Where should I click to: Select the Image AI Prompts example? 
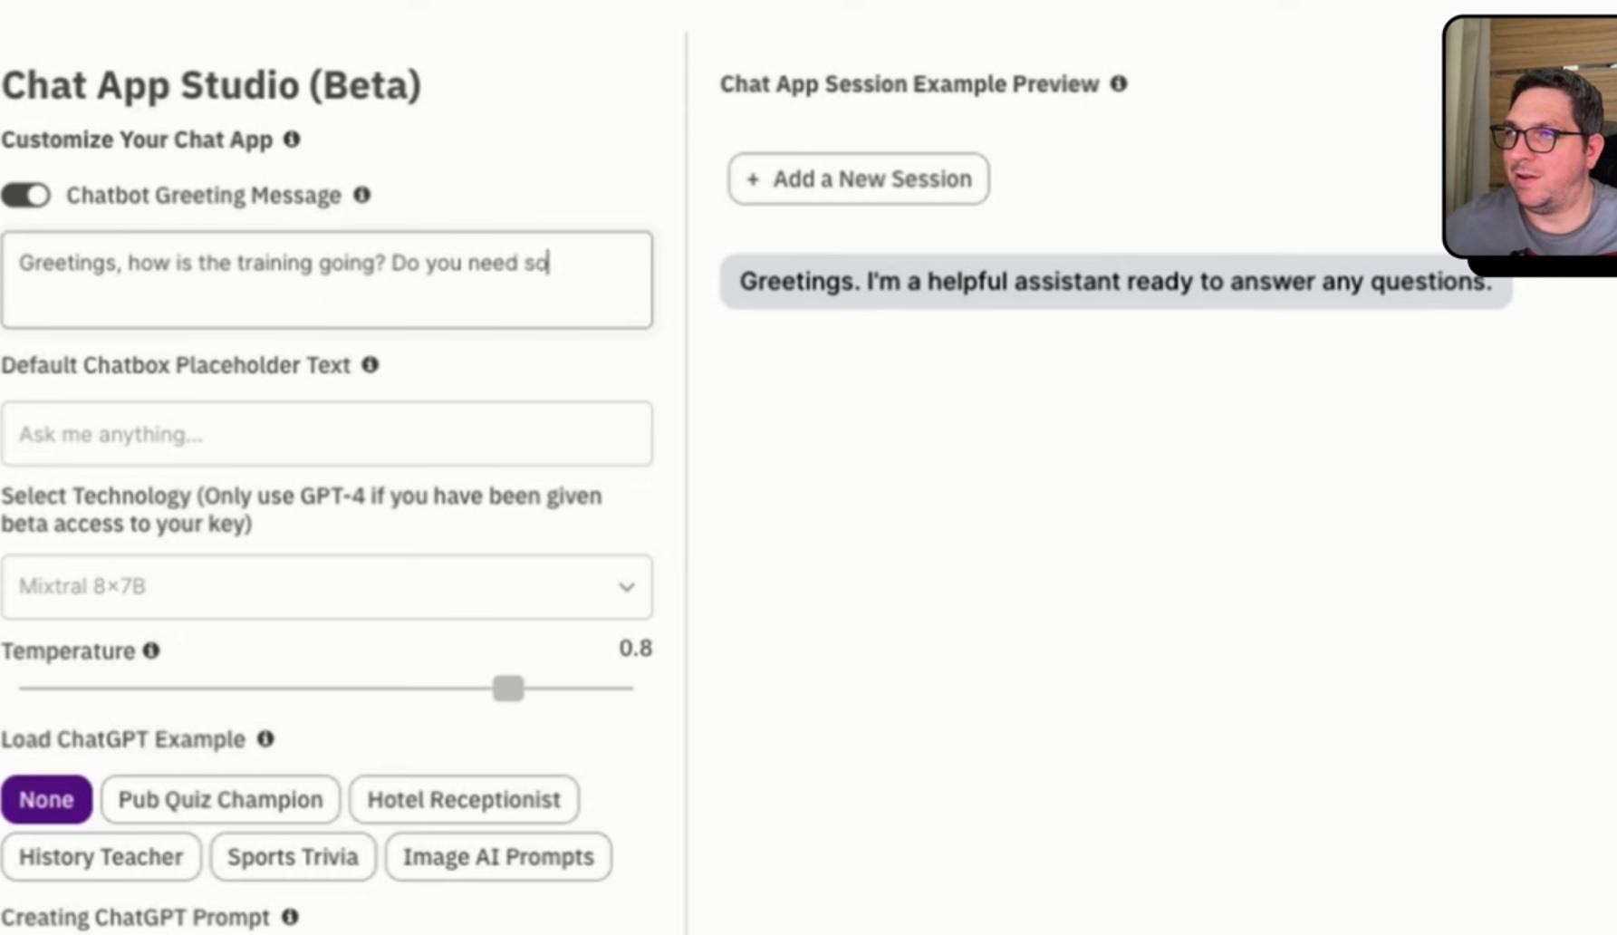pyautogui.click(x=498, y=856)
